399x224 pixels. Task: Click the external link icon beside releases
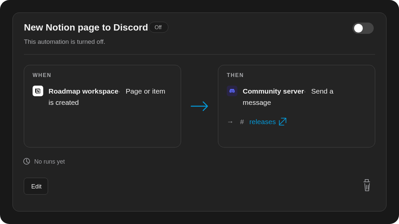click(283, 121)
